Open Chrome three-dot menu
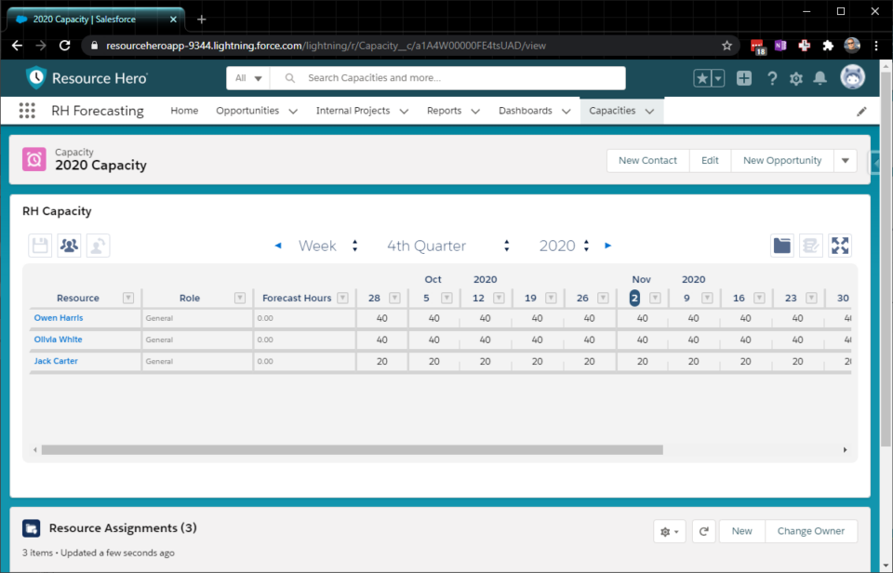 pyautogui.click(x=876, y=46)
